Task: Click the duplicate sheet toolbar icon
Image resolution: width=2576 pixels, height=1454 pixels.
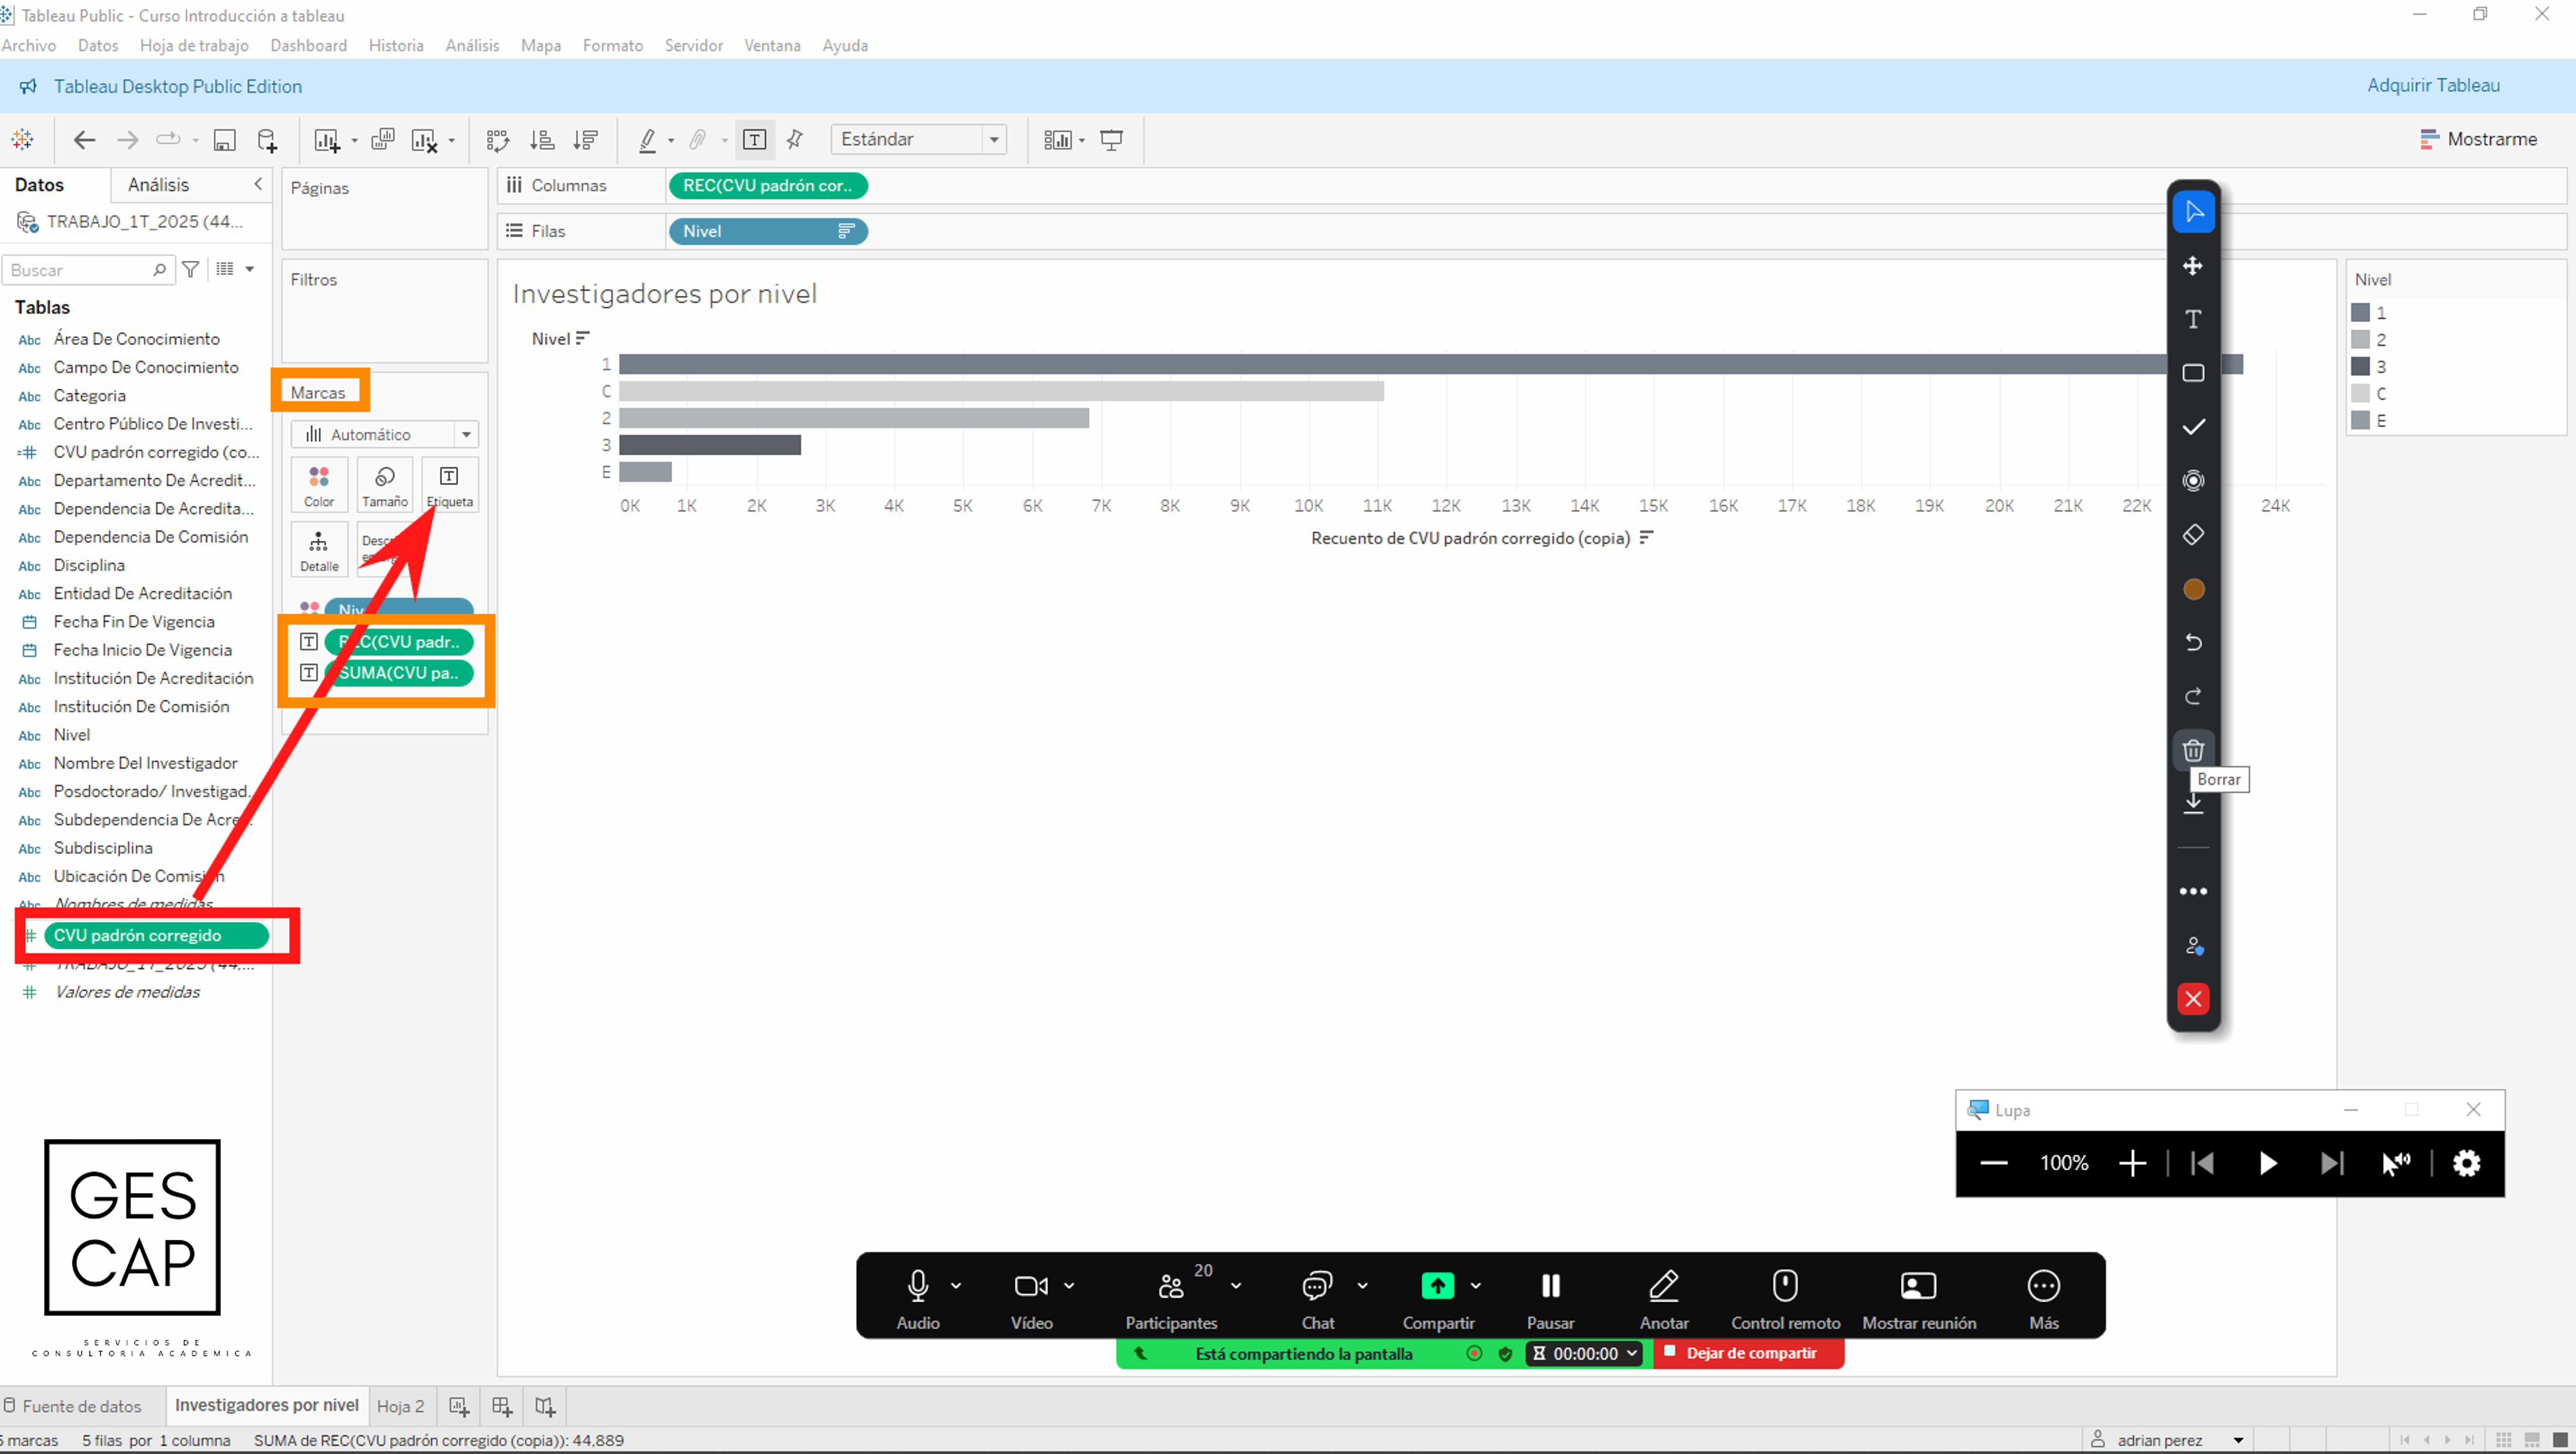Action: pos(382,140)
